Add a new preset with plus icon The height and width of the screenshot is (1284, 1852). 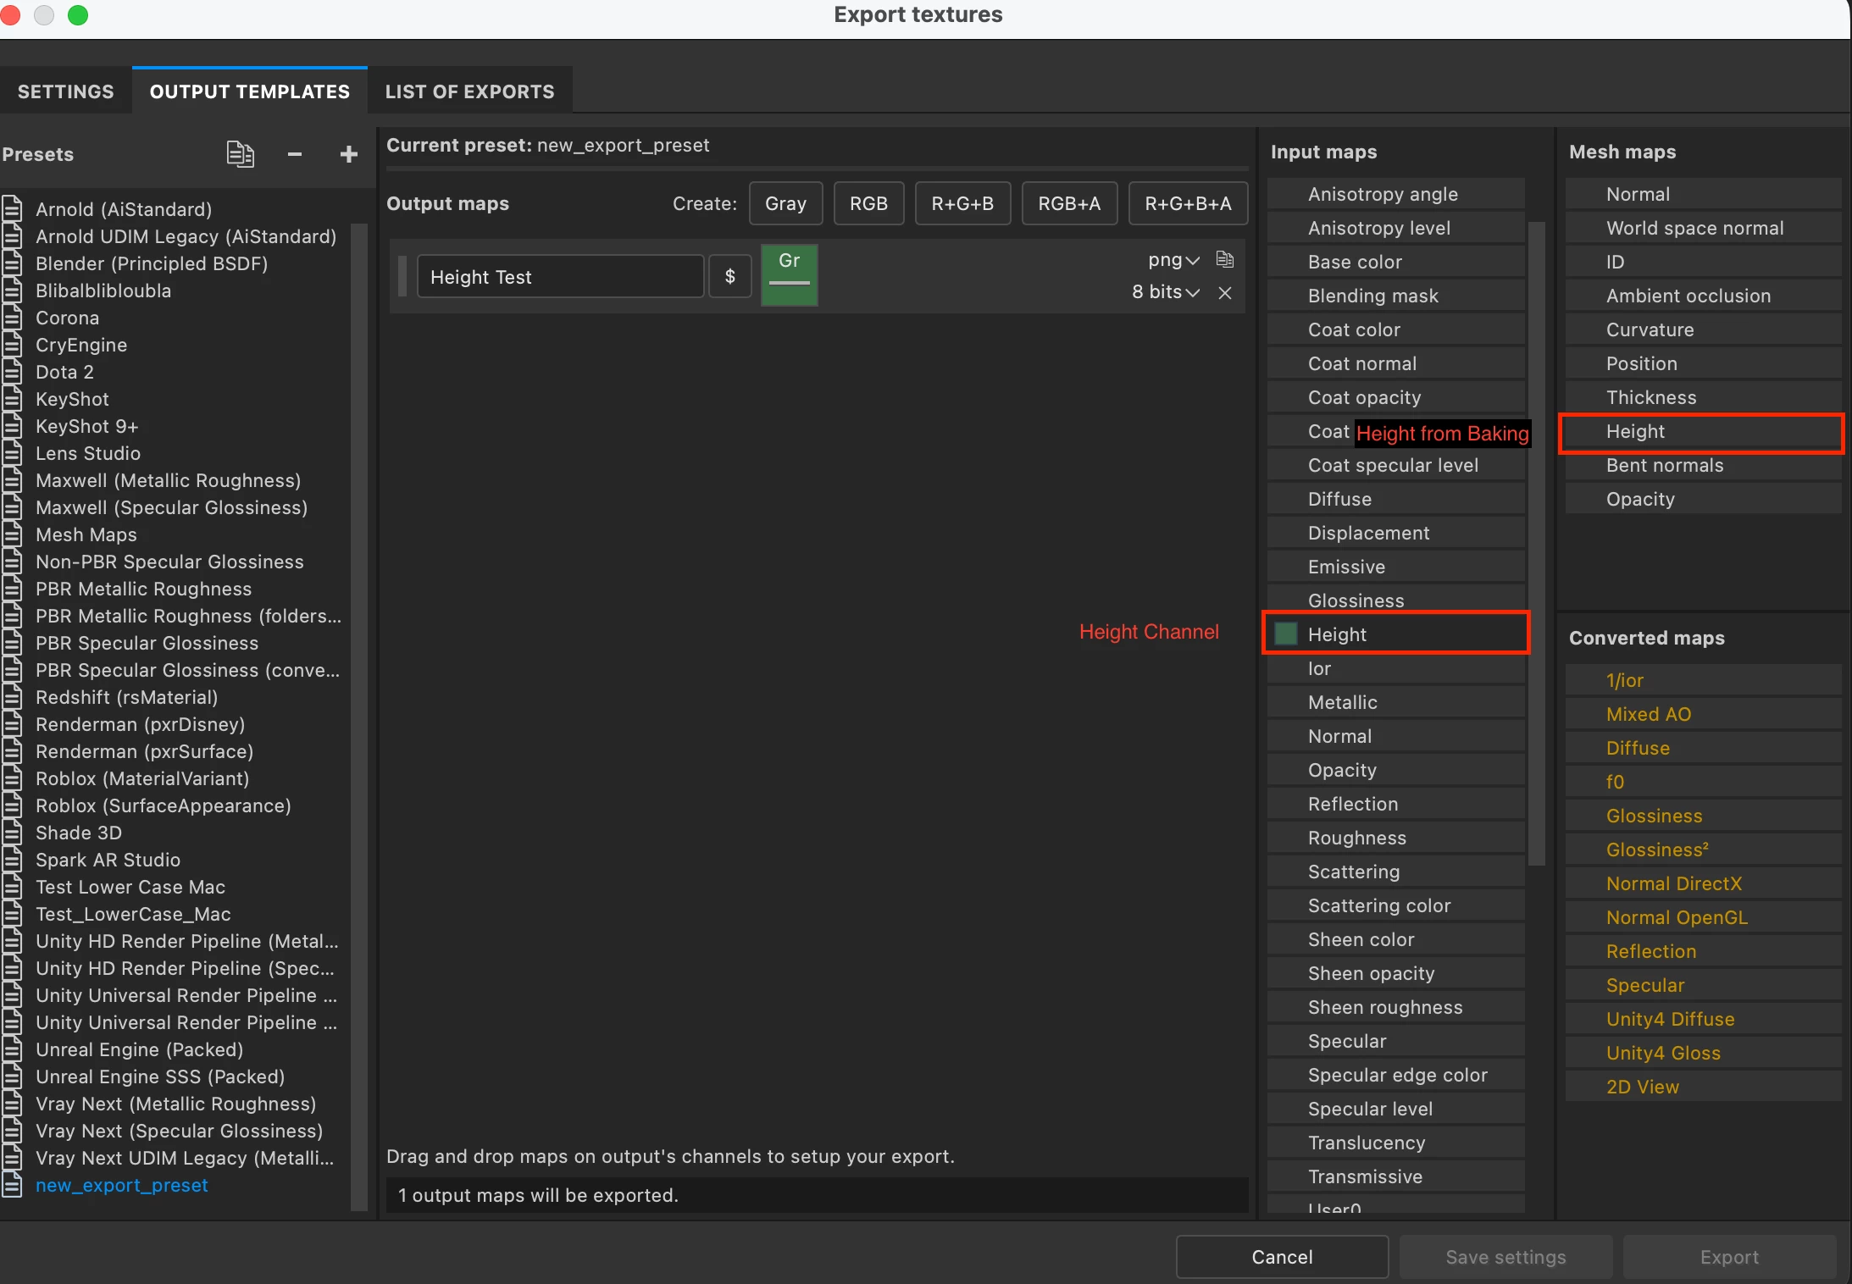pyautogui.click(x=348, y=154)
